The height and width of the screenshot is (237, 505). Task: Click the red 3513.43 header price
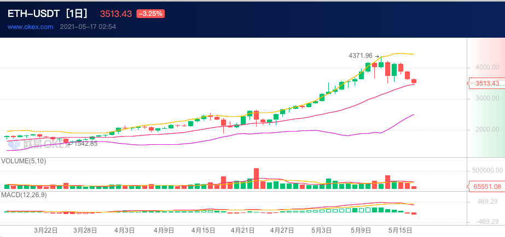click(116, 14)
